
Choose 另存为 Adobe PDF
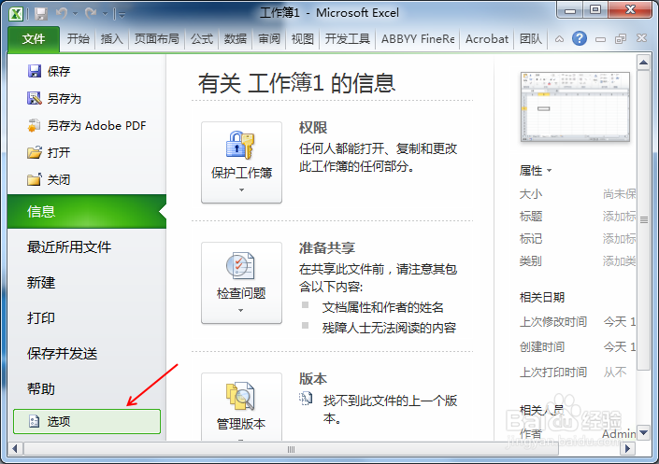coord(87,125)
